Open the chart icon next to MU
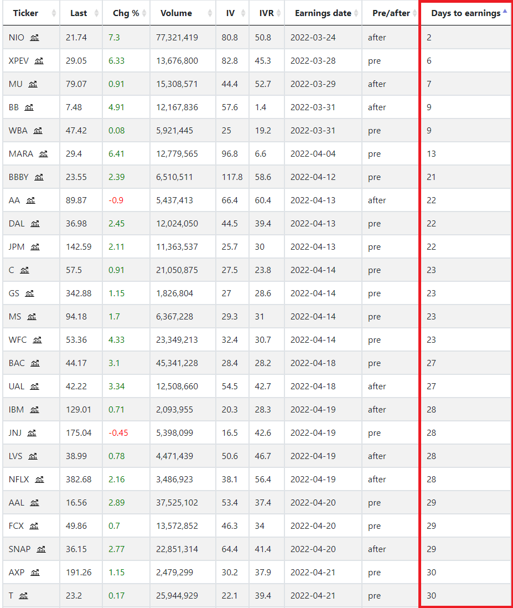This screenshot has width=513, height=608. click(x=33, y=84)
